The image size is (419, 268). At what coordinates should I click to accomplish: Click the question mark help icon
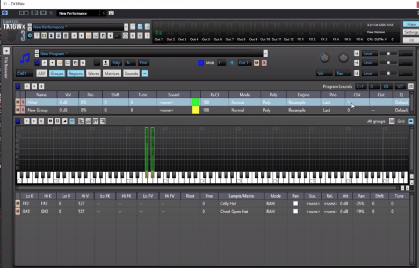pyautogui.click(x=37, y=35)
